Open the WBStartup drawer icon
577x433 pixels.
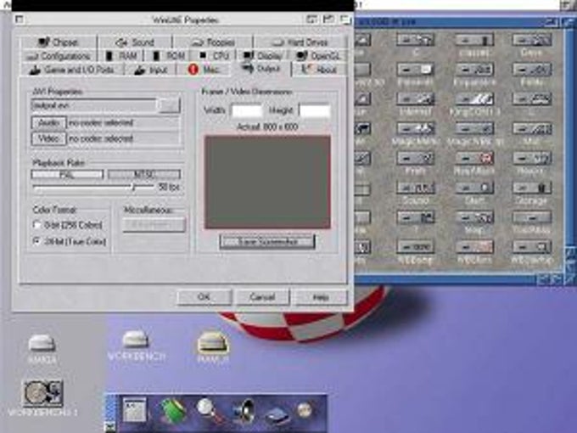[532, 246]
